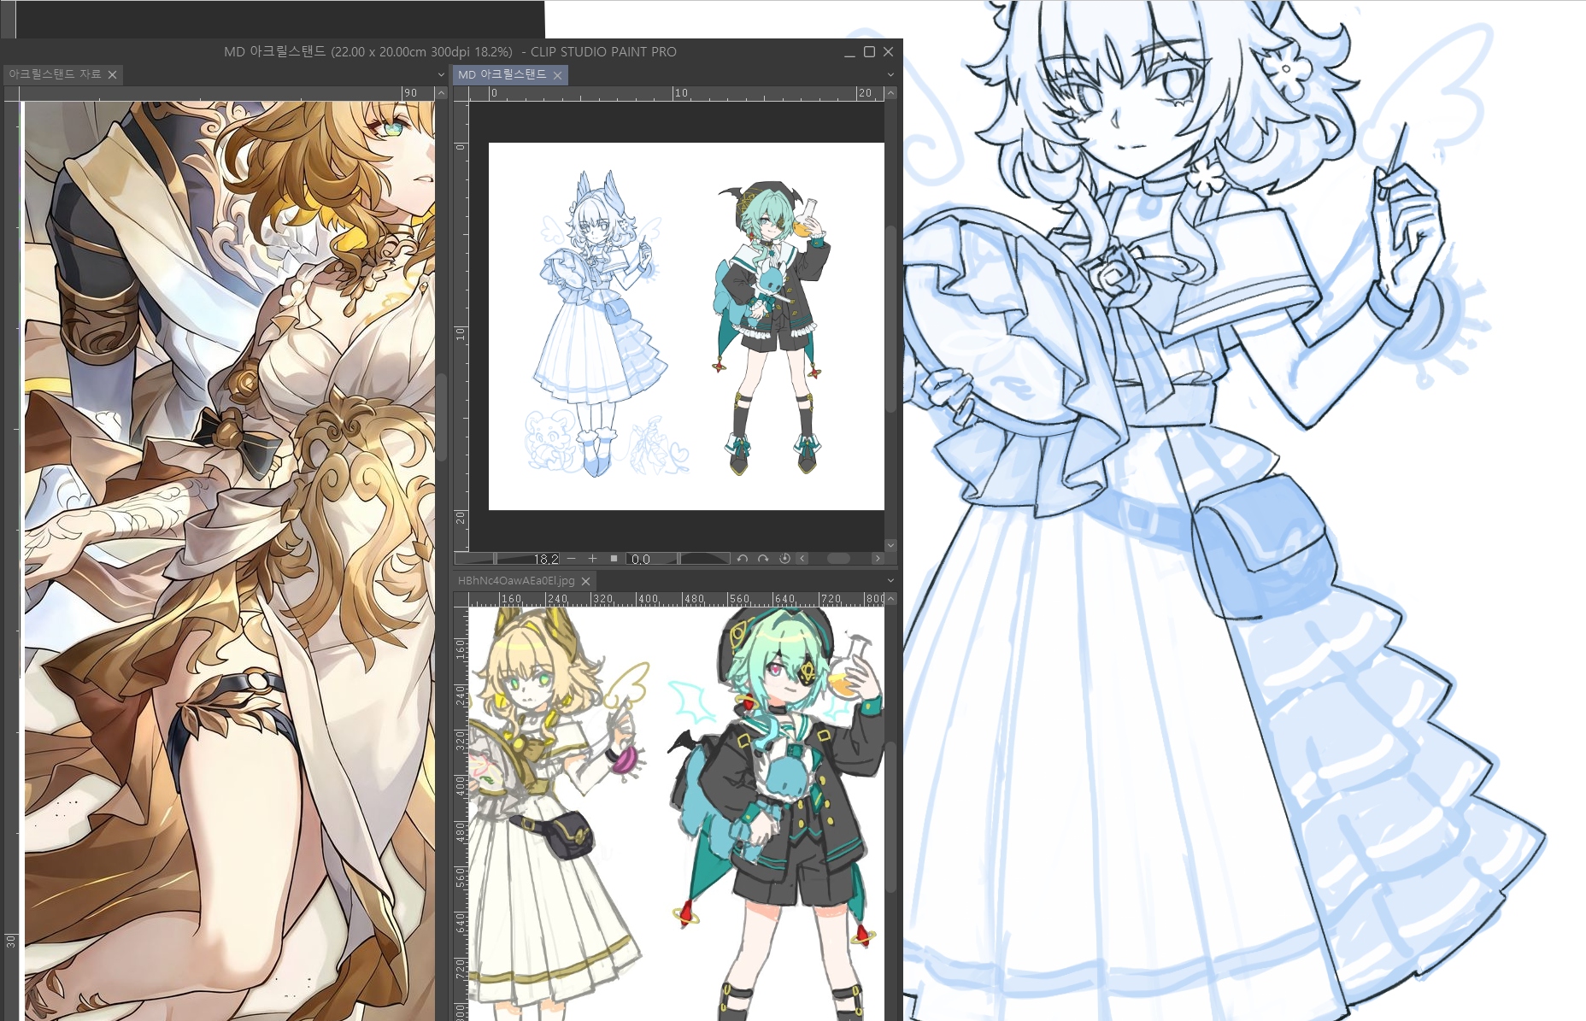Rotate canvas left with counterclockwise arrow
Image resolution: width=1586 pixels, height=1021 pixels.
tap(742, 559)
